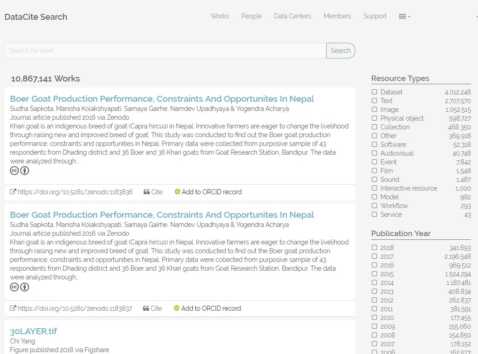Open the Members navigation tab
Screen dimensions: 478x354
(x=338, y=16)
